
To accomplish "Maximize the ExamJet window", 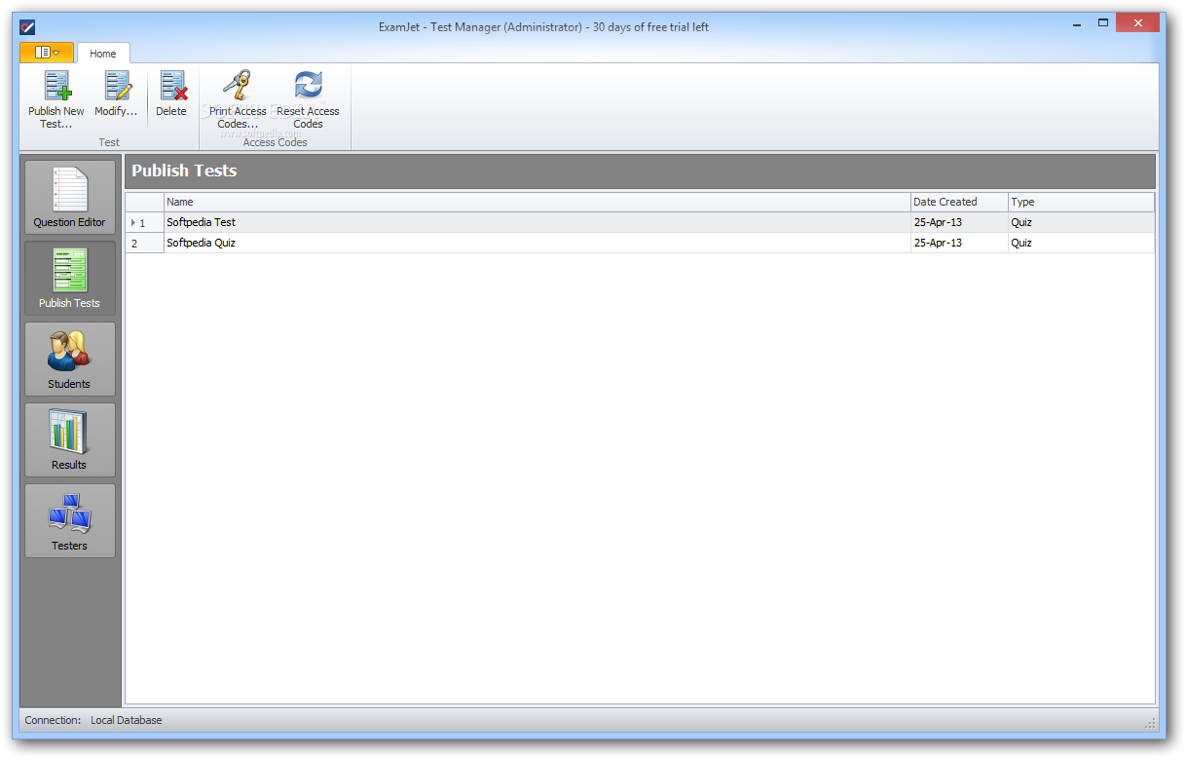I will (x=1103, y=22).
